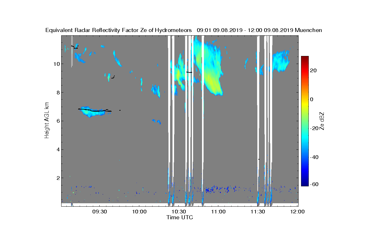Click the colorbar value -40
The height and width of the screenshot is (246, 369).
(x=314, y=157)
